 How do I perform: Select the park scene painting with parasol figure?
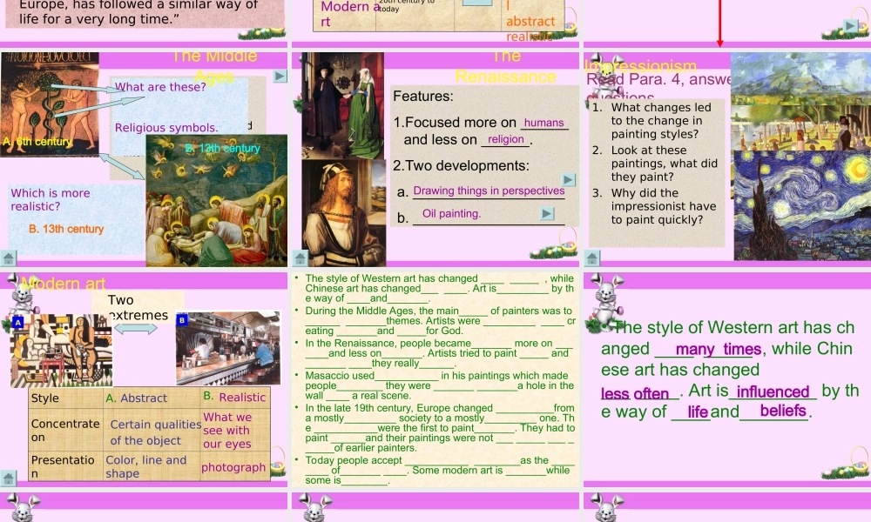[x=800, y=126]
